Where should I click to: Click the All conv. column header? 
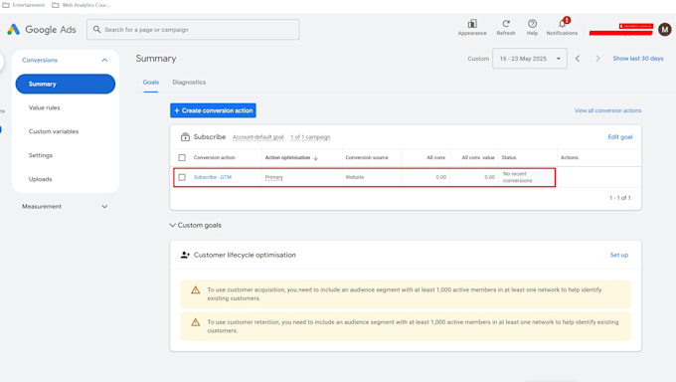(x=436, y=158)
